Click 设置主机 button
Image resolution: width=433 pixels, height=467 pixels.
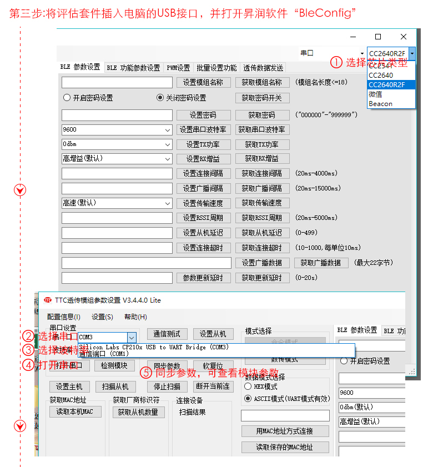tap(69, 386)
